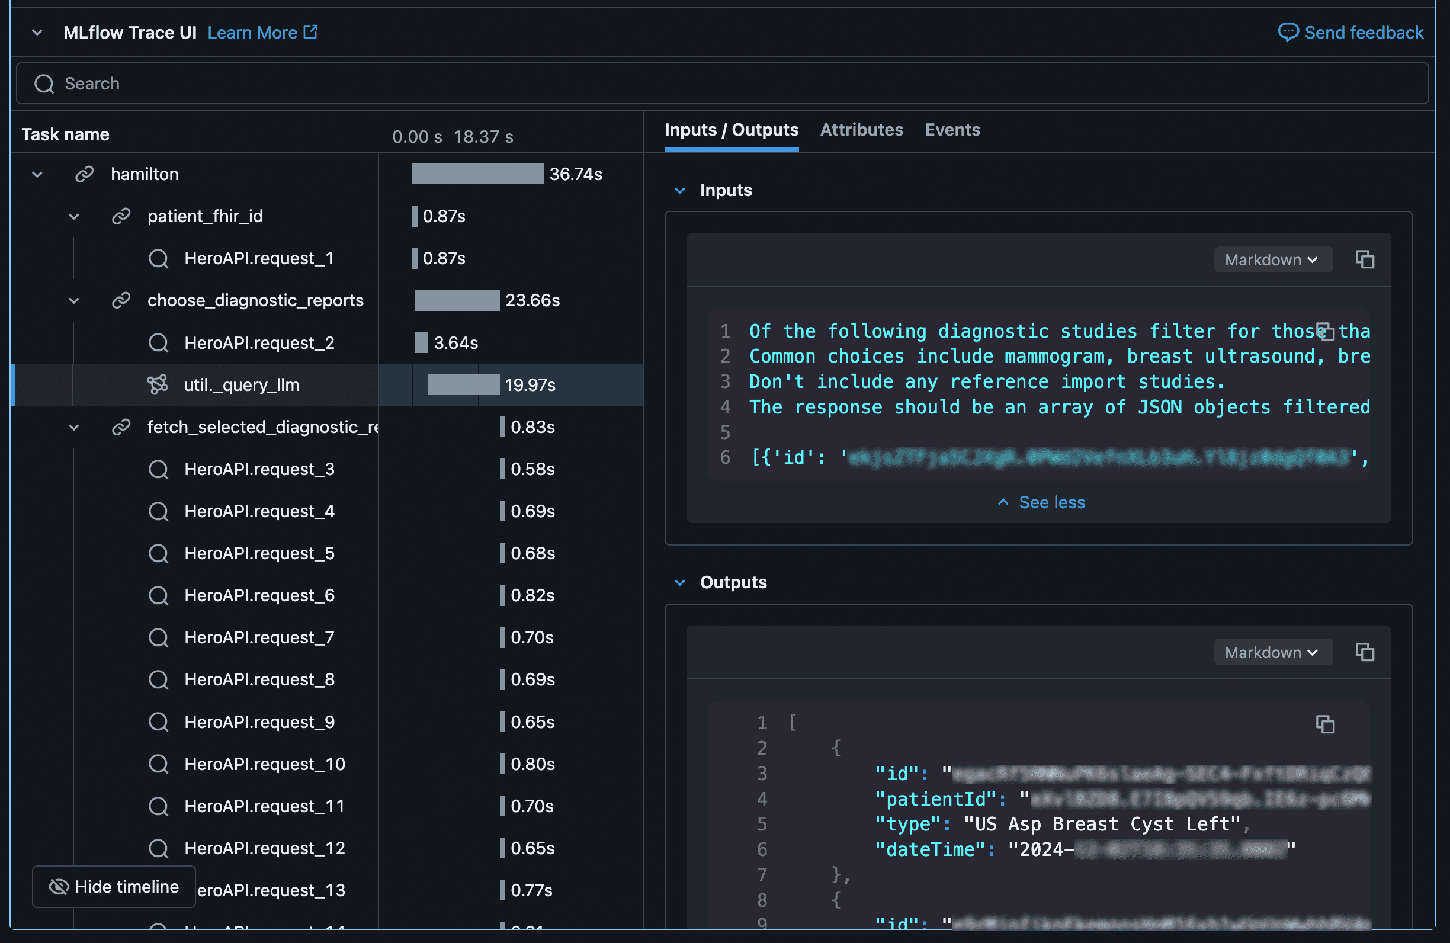
Task: Click the "US Asp Breast Cyst Left" output value
Action: (x=1102, y=824)
